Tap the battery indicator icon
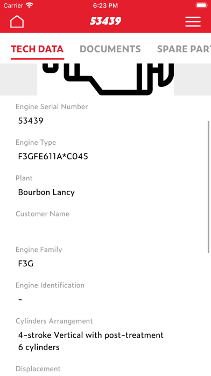 point(202,5)
